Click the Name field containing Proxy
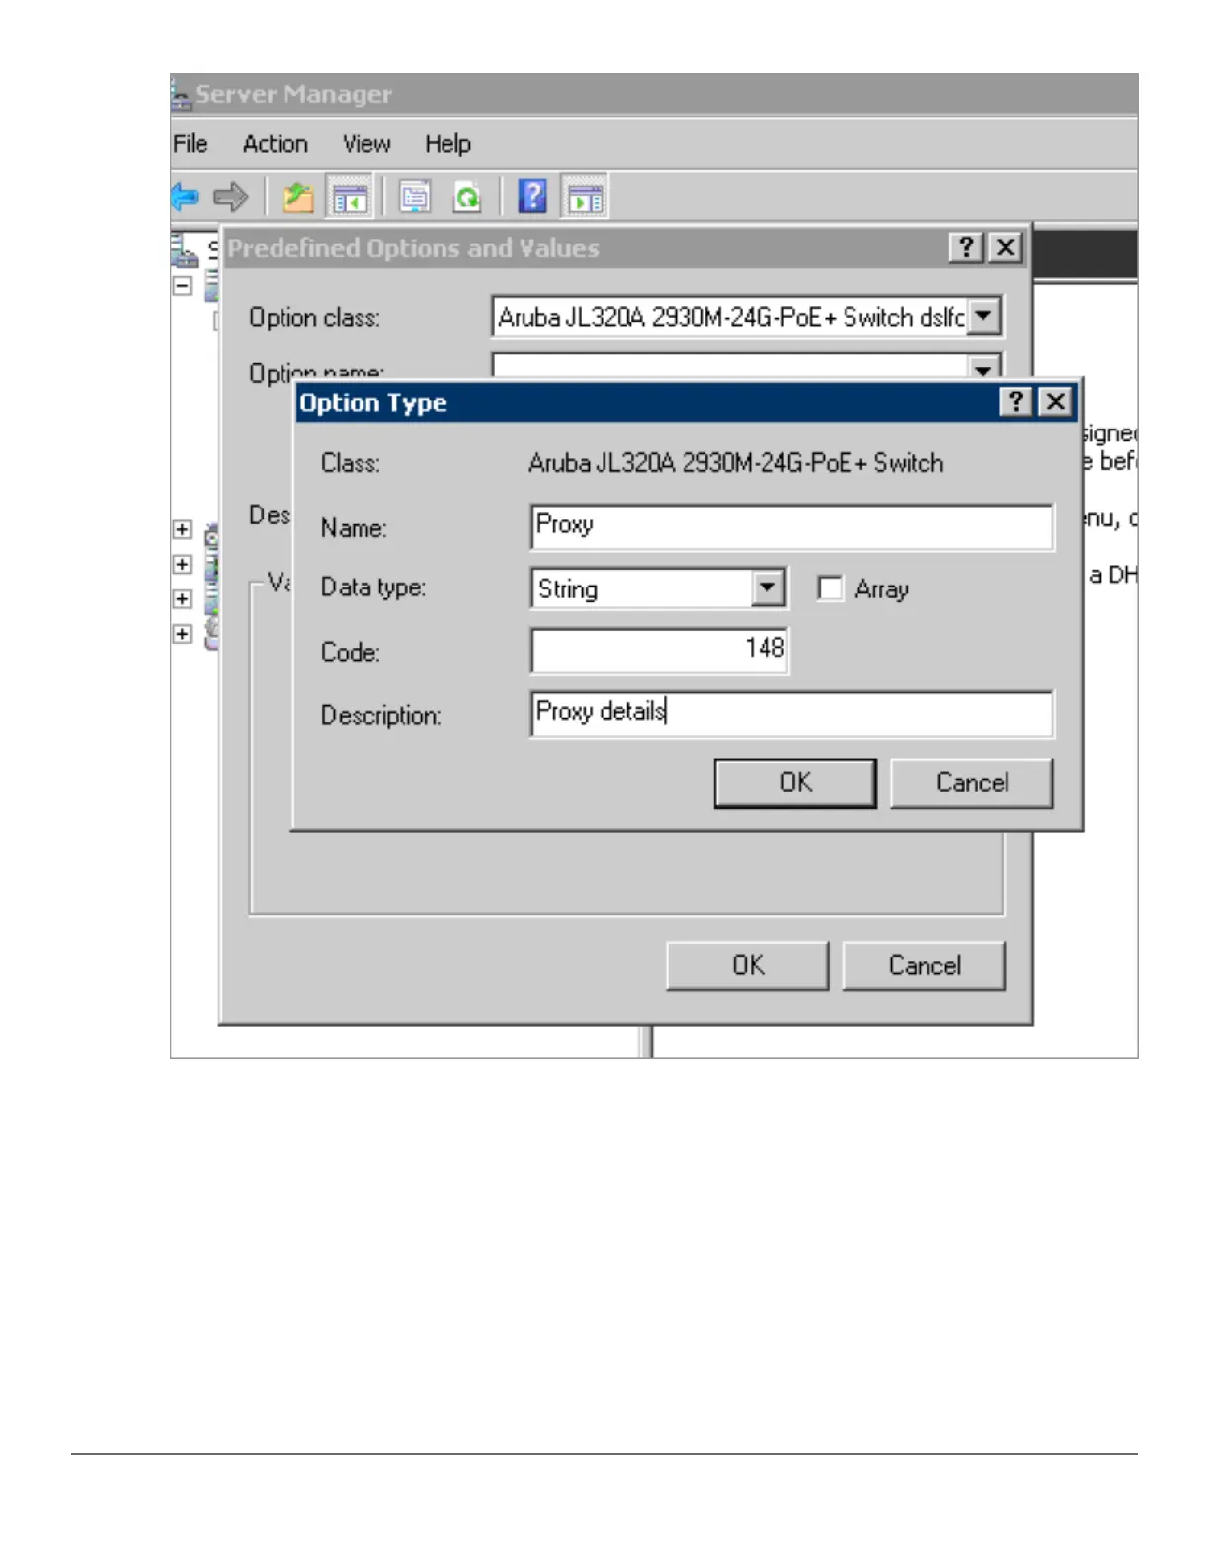Viewport: 1209px width, 1564px height. coord(792,526)
